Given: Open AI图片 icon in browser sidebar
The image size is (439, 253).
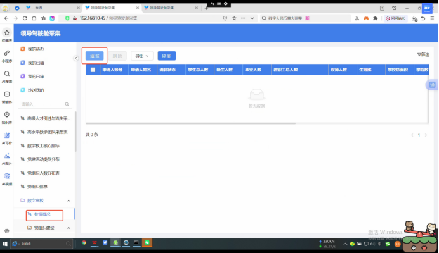Looking at the screenshot, I should coord(7,156).
